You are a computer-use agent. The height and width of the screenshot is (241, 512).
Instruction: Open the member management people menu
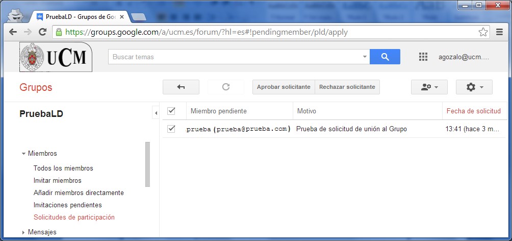429,87
